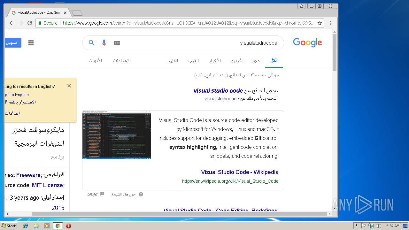The height and width of the screenshot is (230, 409).
Task: Click continue in Arabic link
Action: [20, 102]
